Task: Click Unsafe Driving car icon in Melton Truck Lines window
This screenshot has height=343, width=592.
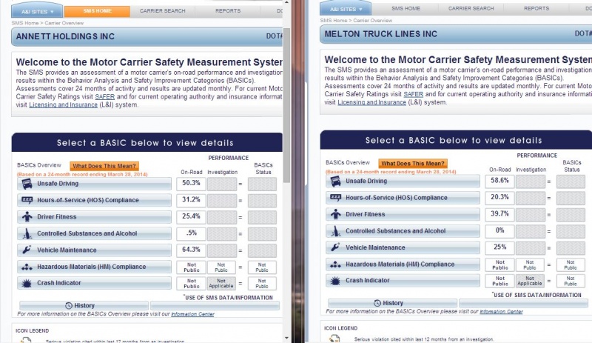Action: pos(336,182)
